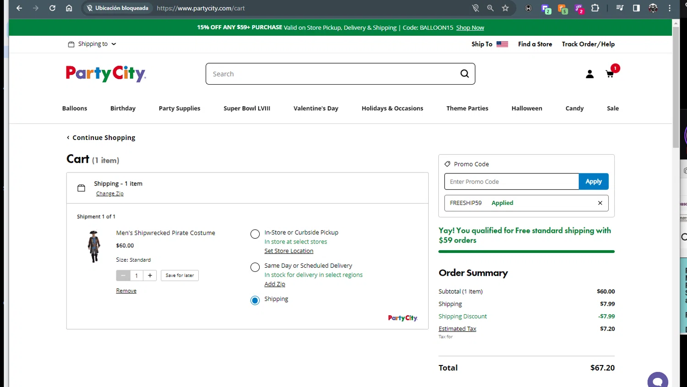
Task: Click the Add Zip link
Action: (275, 284)
